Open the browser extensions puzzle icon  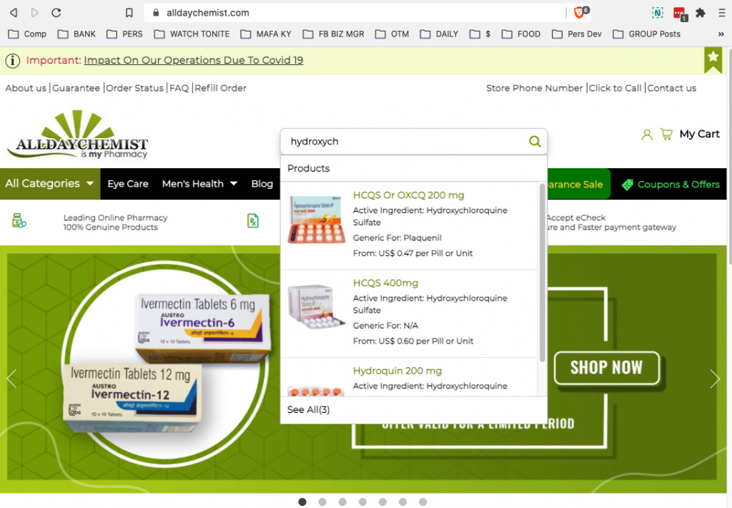click(701, 13)
